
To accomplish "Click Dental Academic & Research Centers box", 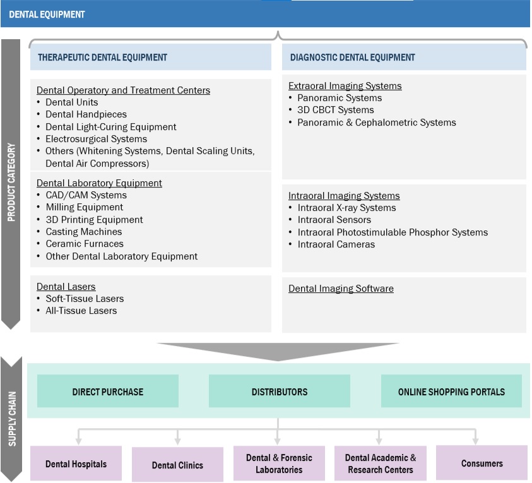I will 380,464.
